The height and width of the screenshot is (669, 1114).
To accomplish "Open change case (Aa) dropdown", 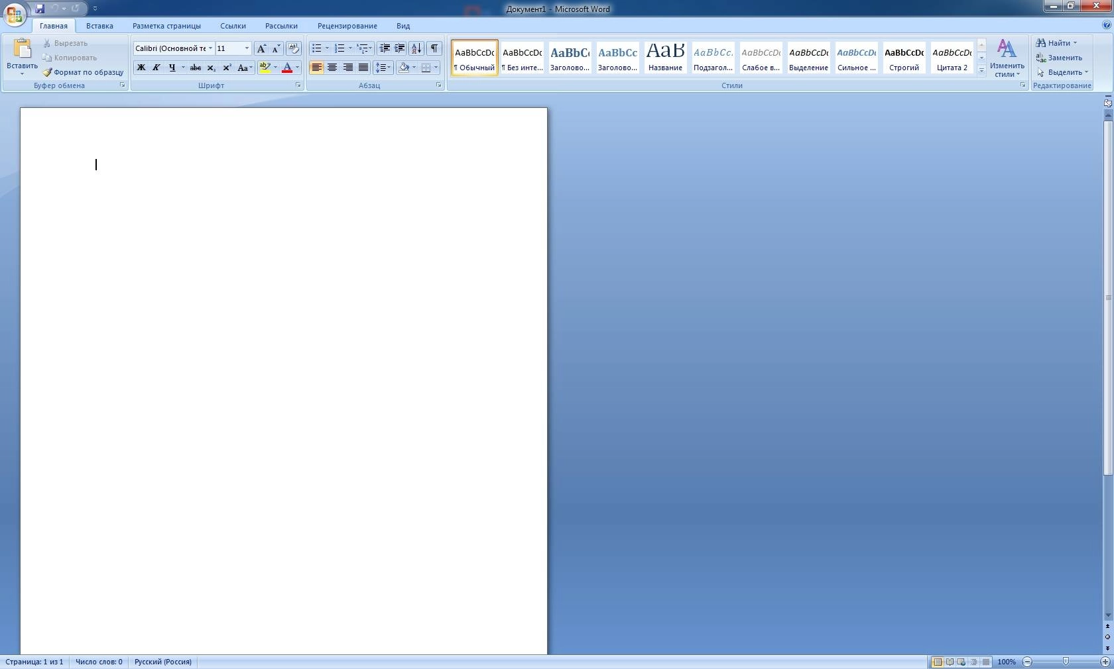I will 245,68.
